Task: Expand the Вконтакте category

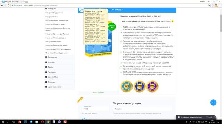Action: (x=46, y=58)
